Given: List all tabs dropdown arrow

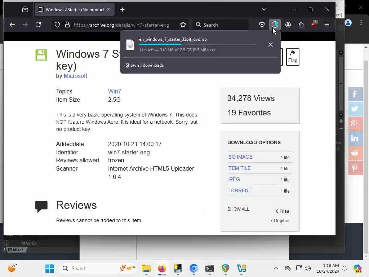Looking at the screenshot, I should (264, 9).
